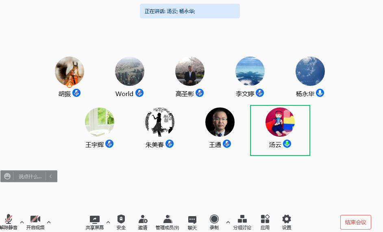Click the name label 胡振
383x232 pixels.
[65, 94]
